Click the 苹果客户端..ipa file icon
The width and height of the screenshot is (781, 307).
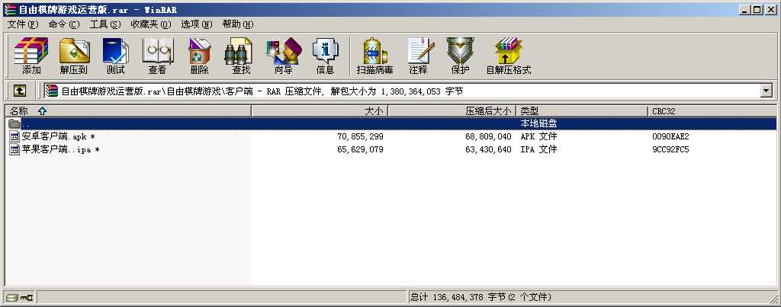point(14,149)
